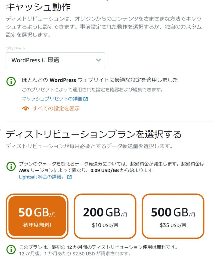Click the info icon beside the overage charge notice
This screenshot has height=259, width=214.
point(11,166)
